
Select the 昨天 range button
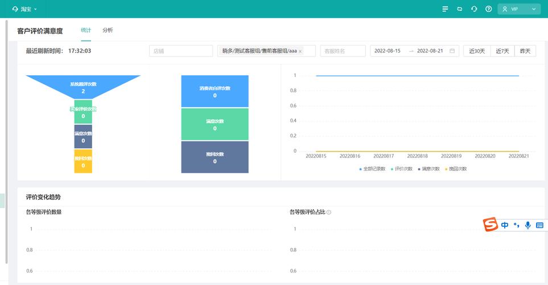(525, 51)
